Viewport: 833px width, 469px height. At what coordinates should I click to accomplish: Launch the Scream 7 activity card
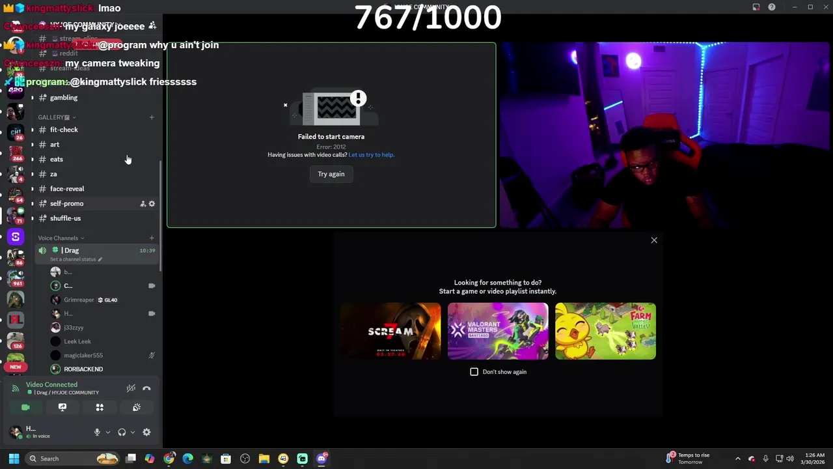tap(390, 331)
